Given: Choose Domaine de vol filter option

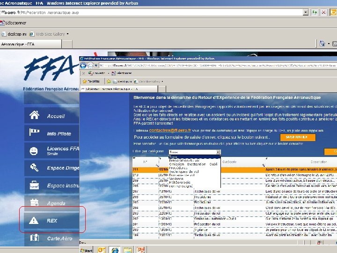Looking at the screenshot, I should pos(195,175).
